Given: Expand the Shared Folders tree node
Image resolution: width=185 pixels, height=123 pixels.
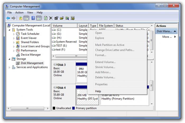Looking at the screenshot, I should [14, 42].
